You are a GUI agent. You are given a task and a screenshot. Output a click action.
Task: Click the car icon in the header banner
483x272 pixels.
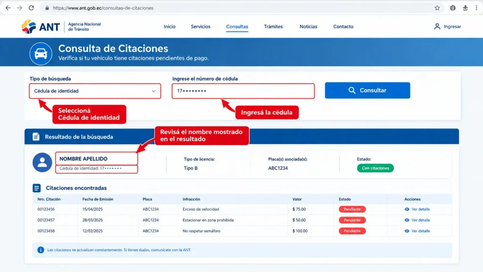pos(41,54)
